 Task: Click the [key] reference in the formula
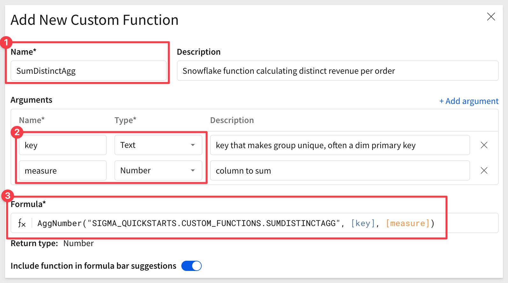click(363, 224)
